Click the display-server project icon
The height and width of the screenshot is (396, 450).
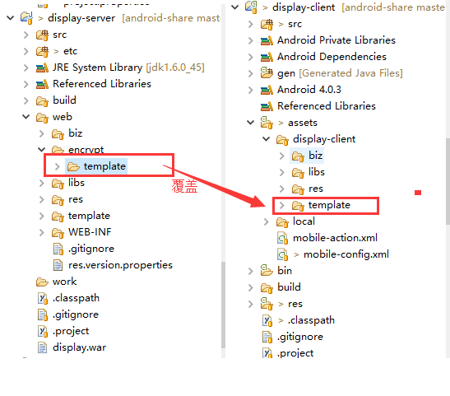26,18
